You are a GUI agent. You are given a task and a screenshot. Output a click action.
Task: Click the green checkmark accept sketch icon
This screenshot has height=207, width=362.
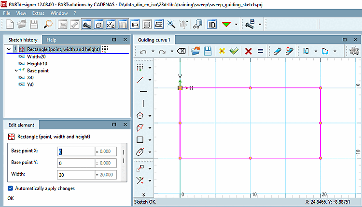tap(234, 51)
